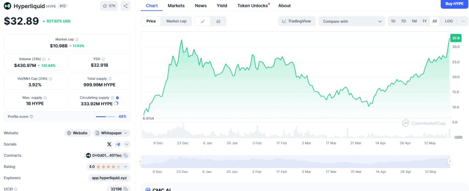Open app.hyperliquid.xyz explorer link
Image resolution: width=469 pixels, height=191 pixels.
(x=109, y=178)
